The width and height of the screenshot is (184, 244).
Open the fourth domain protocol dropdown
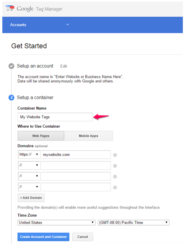click(x=29, y=187)
